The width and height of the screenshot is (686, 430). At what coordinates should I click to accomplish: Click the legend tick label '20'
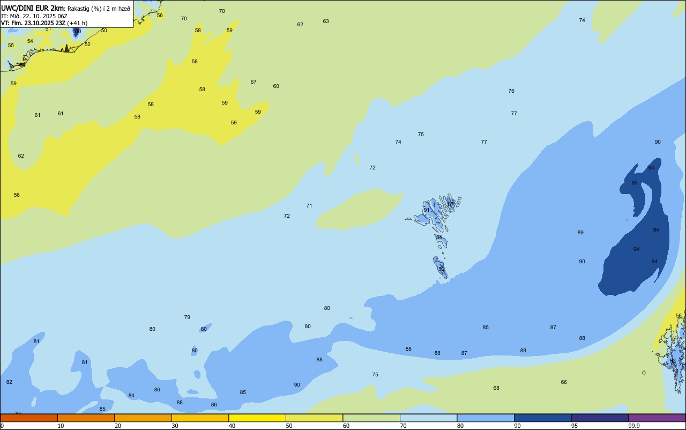118,426
